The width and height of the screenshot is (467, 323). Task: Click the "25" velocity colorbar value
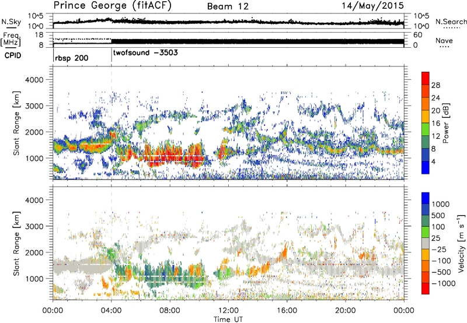point(436,238)
